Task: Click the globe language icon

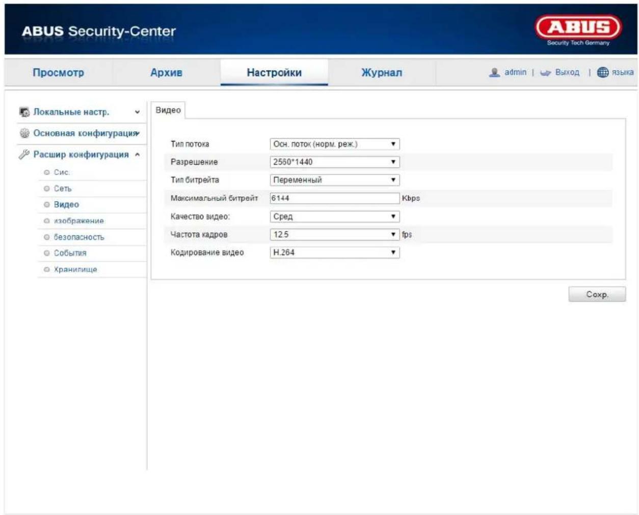Action: tap(603, 72)
